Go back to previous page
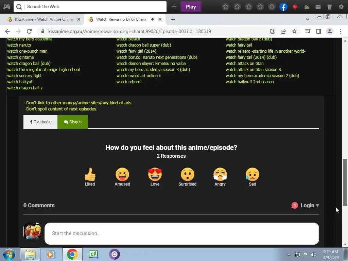The height and width of the screenshot is (261, 348). click(7, 31)
